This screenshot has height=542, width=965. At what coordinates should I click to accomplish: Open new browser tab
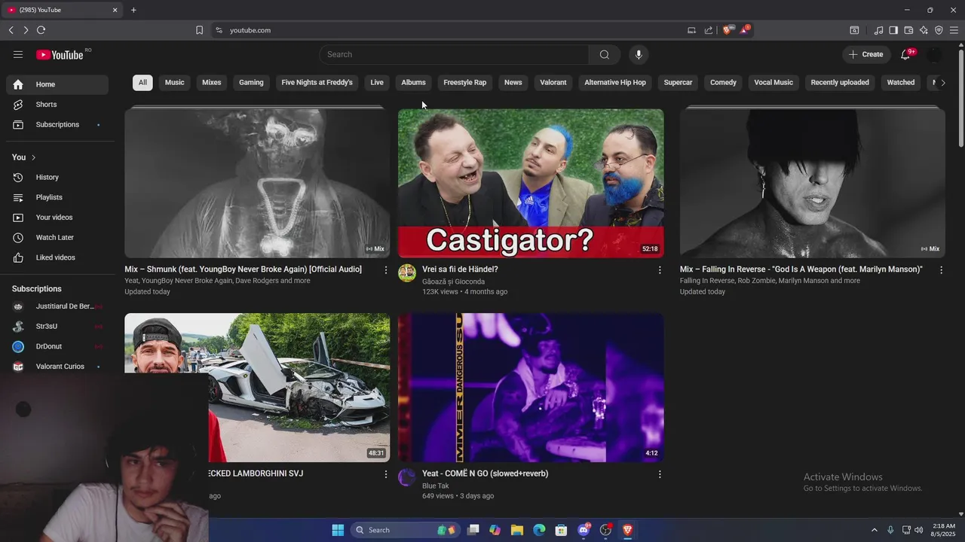tap(133, 10)
